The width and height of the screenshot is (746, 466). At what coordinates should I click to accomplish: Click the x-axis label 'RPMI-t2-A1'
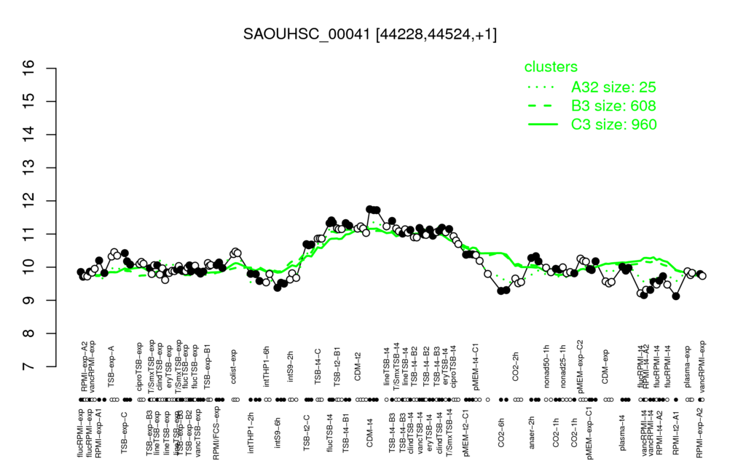[x=675, y=433]
